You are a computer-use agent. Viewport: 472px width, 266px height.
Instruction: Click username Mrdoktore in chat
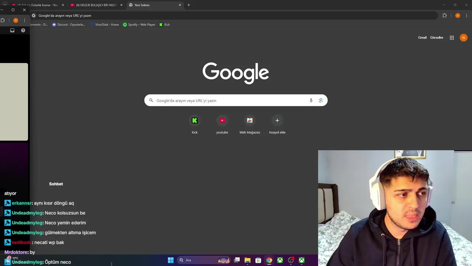click(x=16, y=252)
